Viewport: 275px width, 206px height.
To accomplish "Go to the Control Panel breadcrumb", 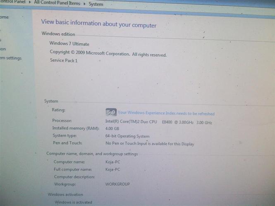I will pos(13,2).
